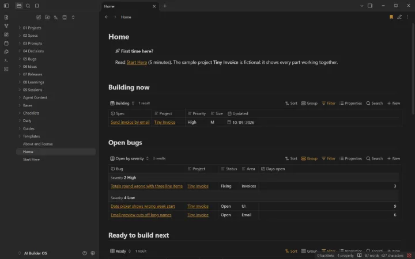Expand the Templates folder
The image size is (415, 259).
coord(20,136)
